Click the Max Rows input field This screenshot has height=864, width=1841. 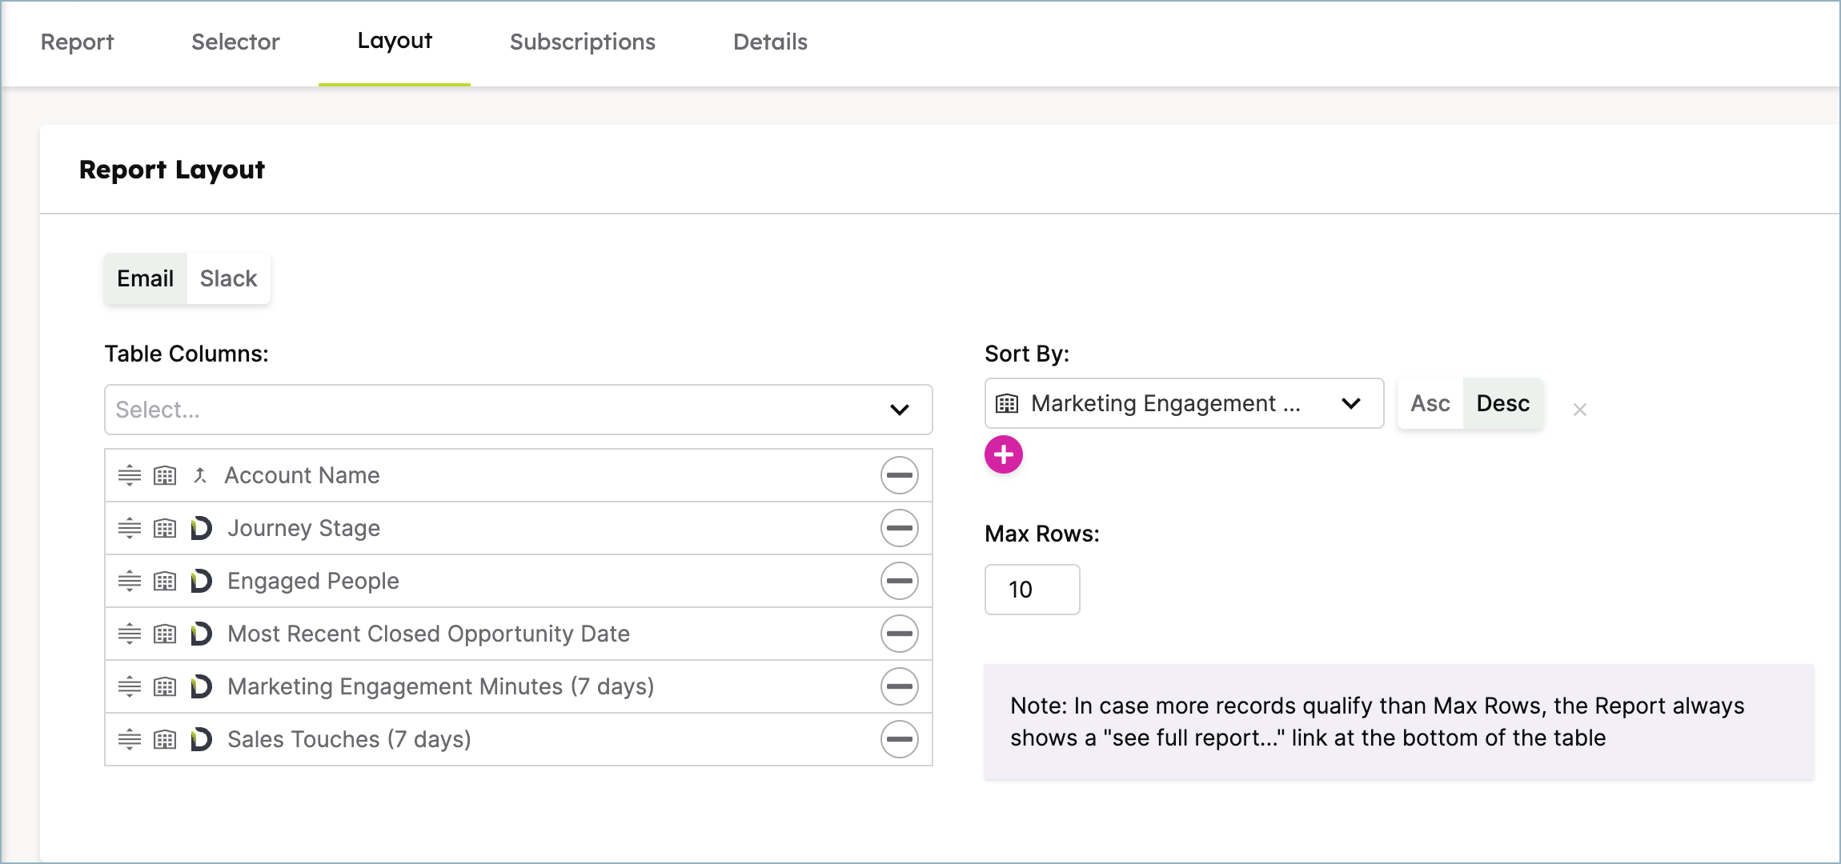pos(1033,590)
